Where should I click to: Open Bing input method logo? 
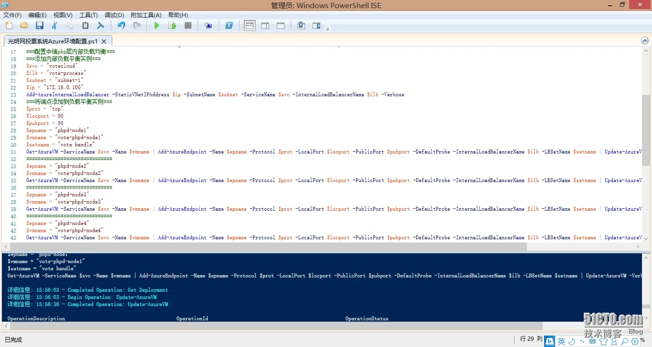550,341
